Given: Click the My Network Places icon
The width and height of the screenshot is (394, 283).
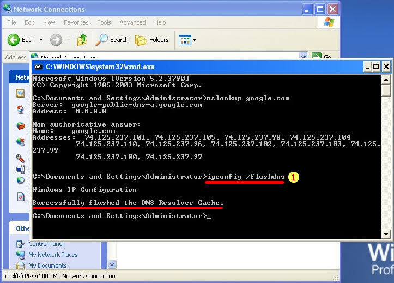Looking at the screenshot, I should 20,255.
